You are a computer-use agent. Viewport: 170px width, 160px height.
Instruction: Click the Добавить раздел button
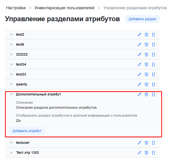click(142, 19)
